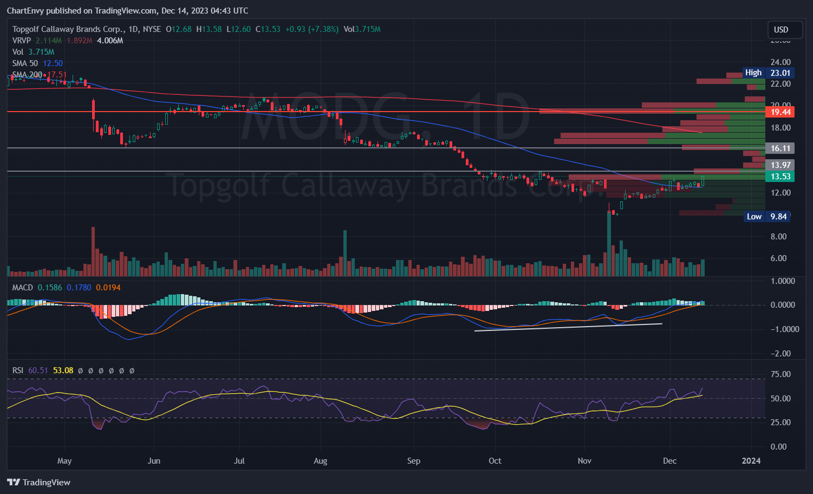
Task: Select the RSI indicator legend
Action: pos(73,370)
